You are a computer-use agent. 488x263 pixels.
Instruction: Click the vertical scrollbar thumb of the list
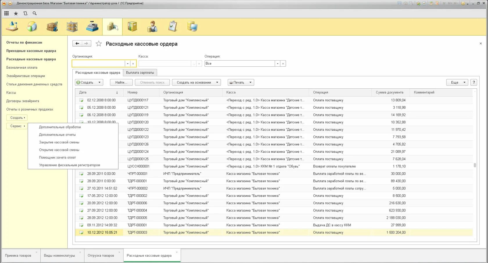tap(475, 165)
